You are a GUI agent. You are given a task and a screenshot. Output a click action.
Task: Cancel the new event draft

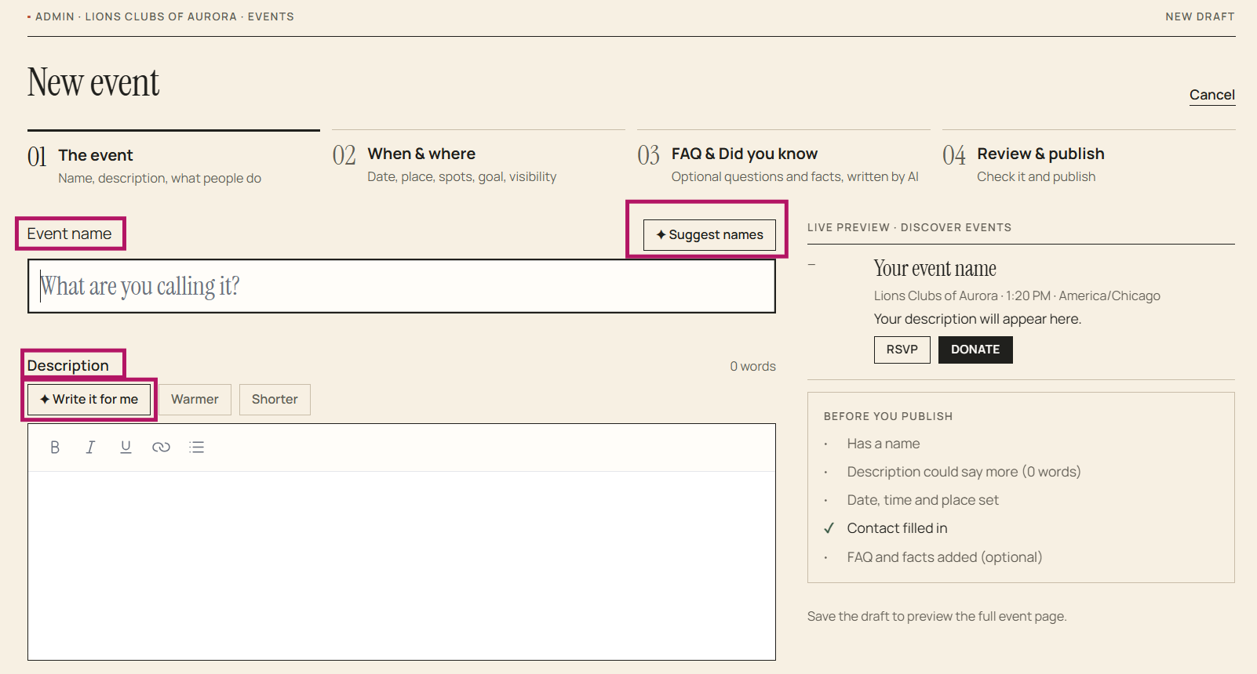coord(1212,95)
